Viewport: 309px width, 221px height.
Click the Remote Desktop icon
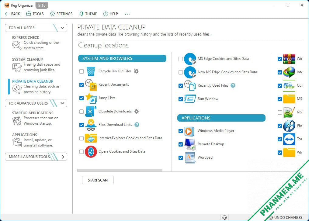click(x=190, y=144)
